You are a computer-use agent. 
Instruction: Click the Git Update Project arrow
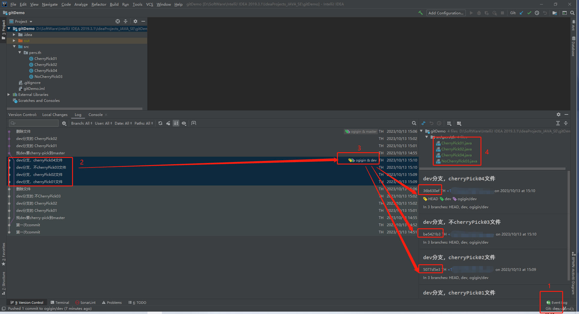coord(521,13)
